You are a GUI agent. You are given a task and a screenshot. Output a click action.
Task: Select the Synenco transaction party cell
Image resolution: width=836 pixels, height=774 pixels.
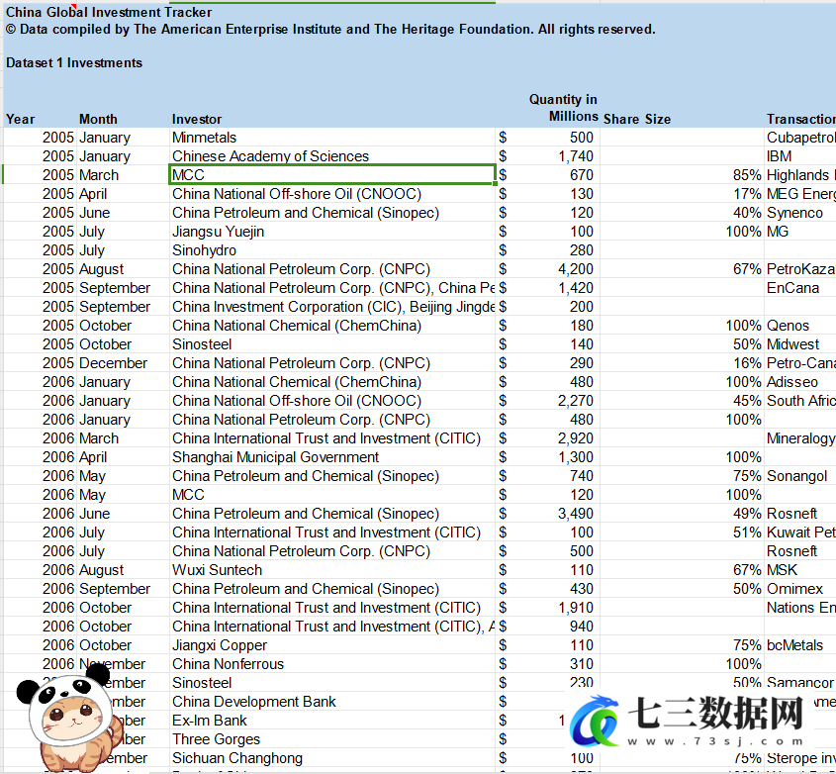coord(800,212)
